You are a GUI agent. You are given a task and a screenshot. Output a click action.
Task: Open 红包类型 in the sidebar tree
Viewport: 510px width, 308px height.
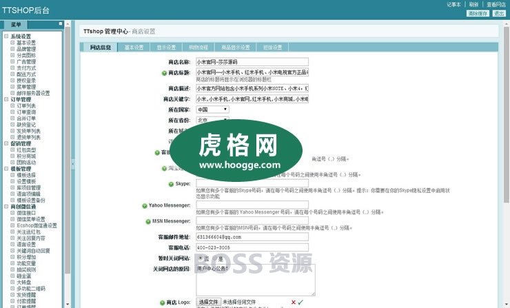(x=26, y=150)
